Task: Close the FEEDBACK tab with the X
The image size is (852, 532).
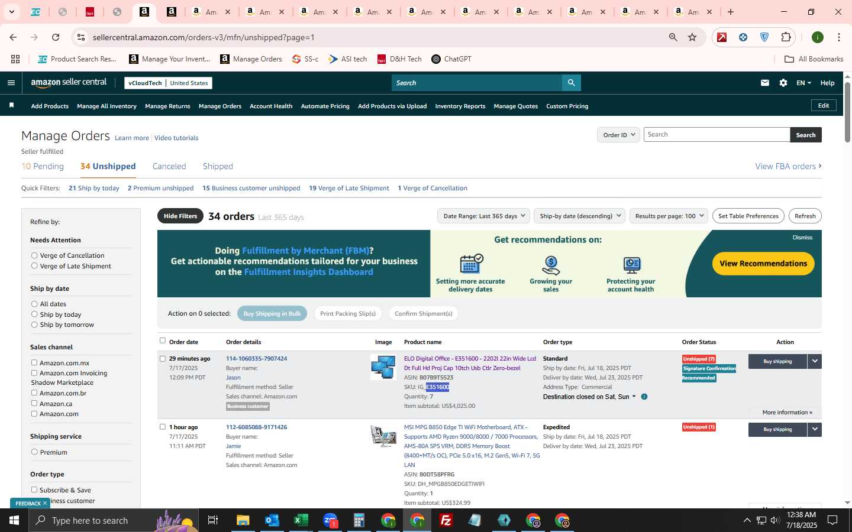Action: point(44,504)
